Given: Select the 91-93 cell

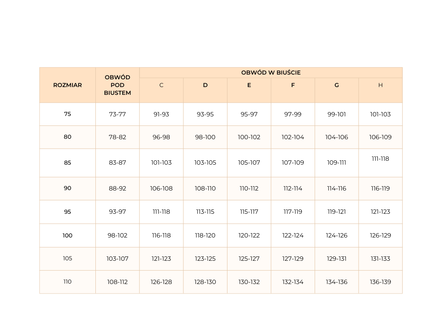Looking at the screenshot, I should [161, 114].
